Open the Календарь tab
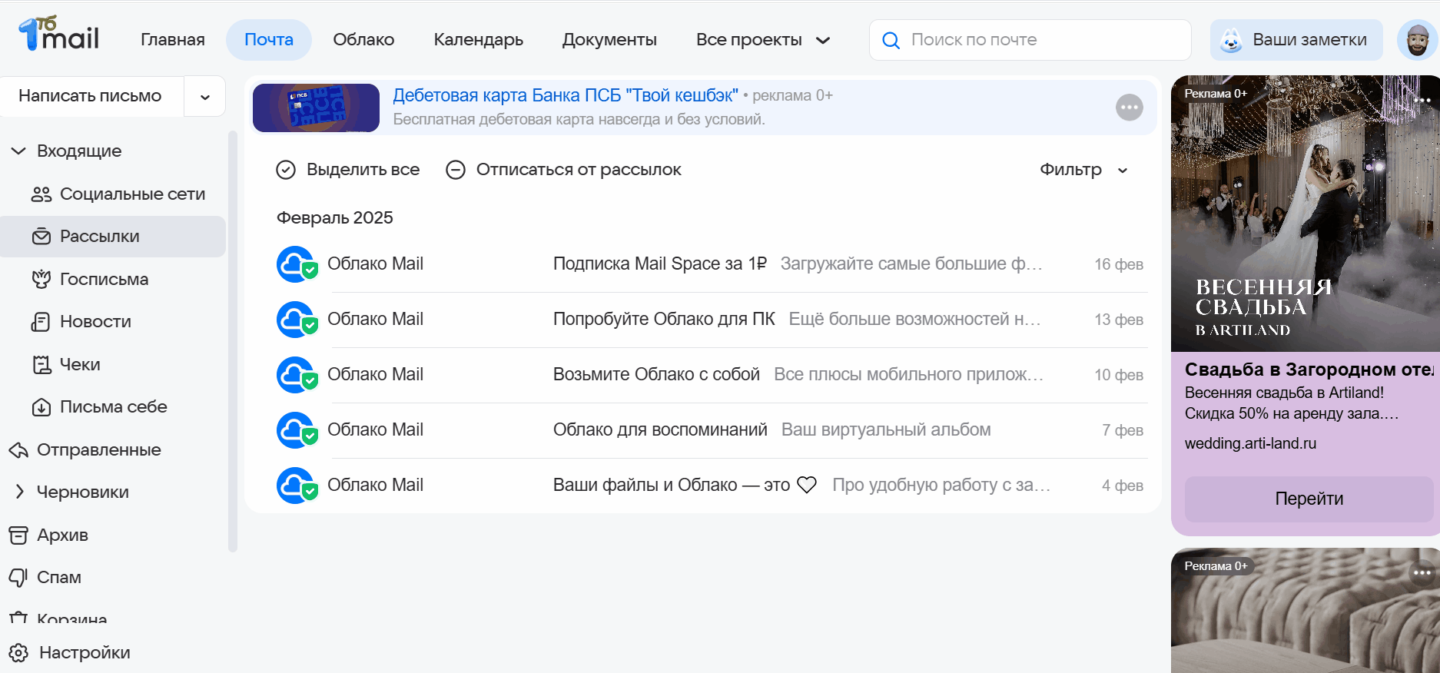The width and height of the screenshot is (1440, 673). [479, 40]
